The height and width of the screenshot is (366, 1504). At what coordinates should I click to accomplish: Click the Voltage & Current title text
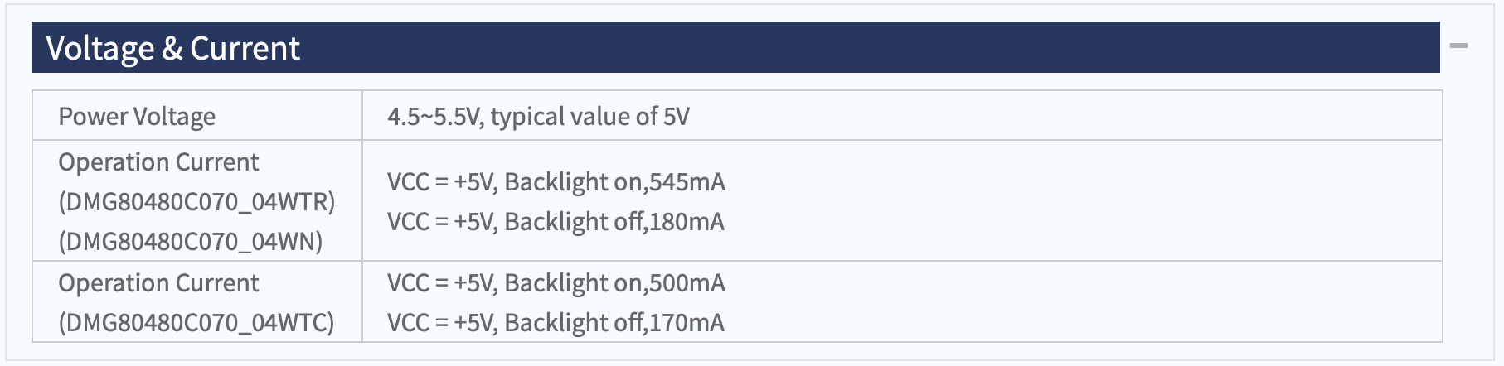pyautogui.click(x=172, y=49)
